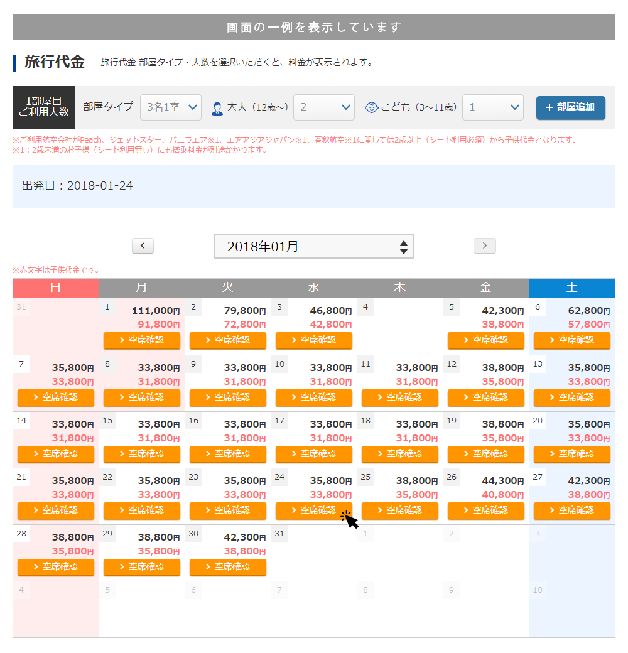Click 空席確認 for January 30
This screenshot has width=628, height=653.
pos(227,567)
